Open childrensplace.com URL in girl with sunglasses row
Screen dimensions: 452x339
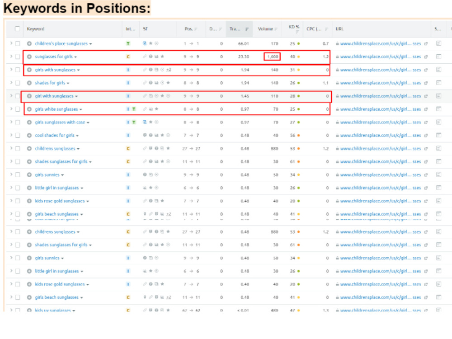pyautogui.click(x=380, y=96)
